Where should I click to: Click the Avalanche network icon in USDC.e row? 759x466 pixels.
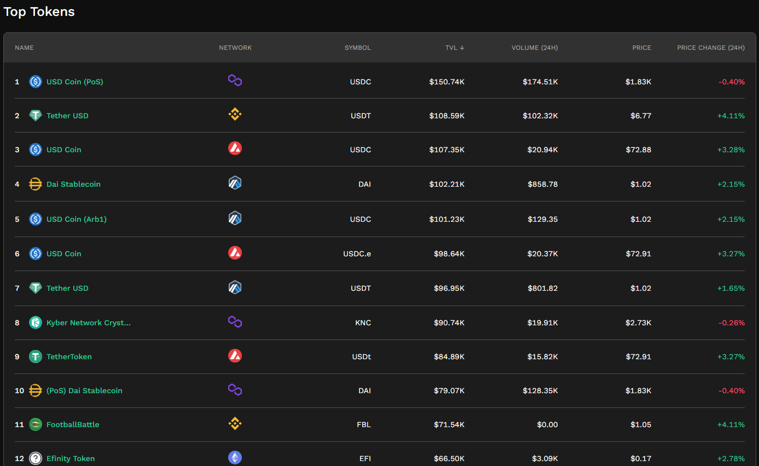pyautogui.click(x=235, y=252)
